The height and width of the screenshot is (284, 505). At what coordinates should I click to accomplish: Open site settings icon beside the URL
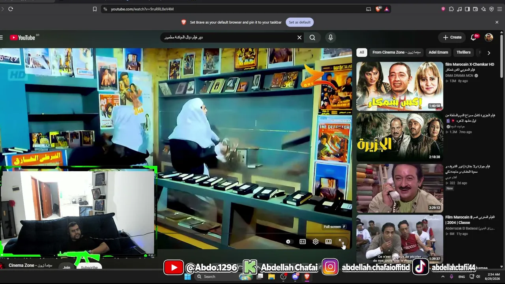(x=105, y=9)
